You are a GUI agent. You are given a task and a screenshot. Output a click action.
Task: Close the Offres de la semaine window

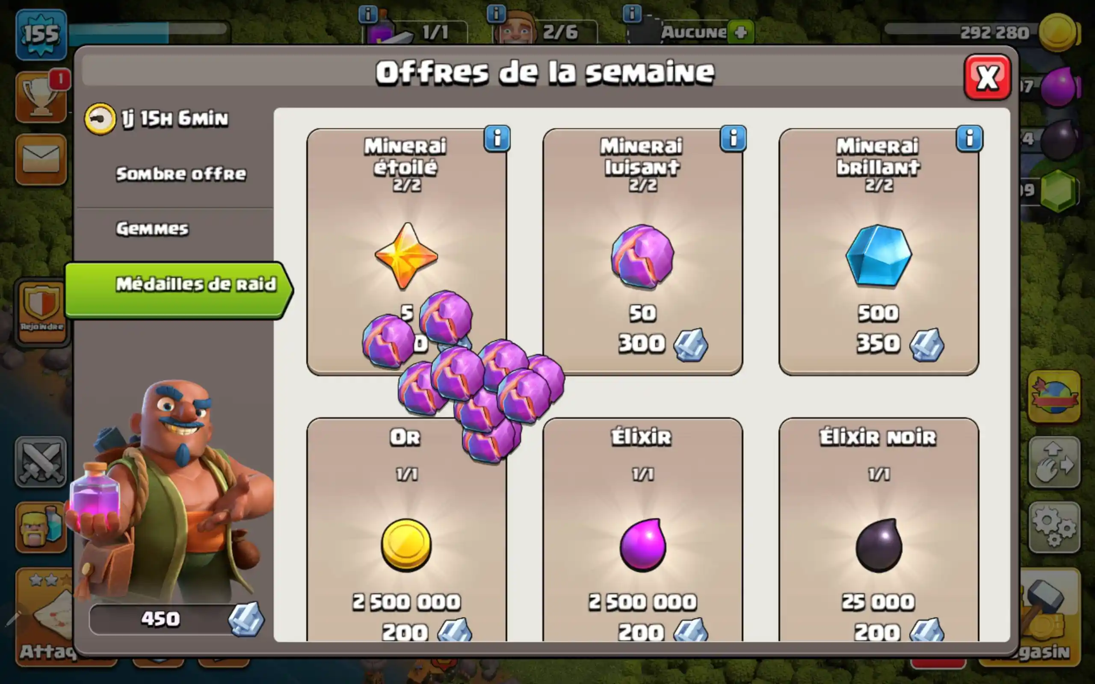pos(987,77)
